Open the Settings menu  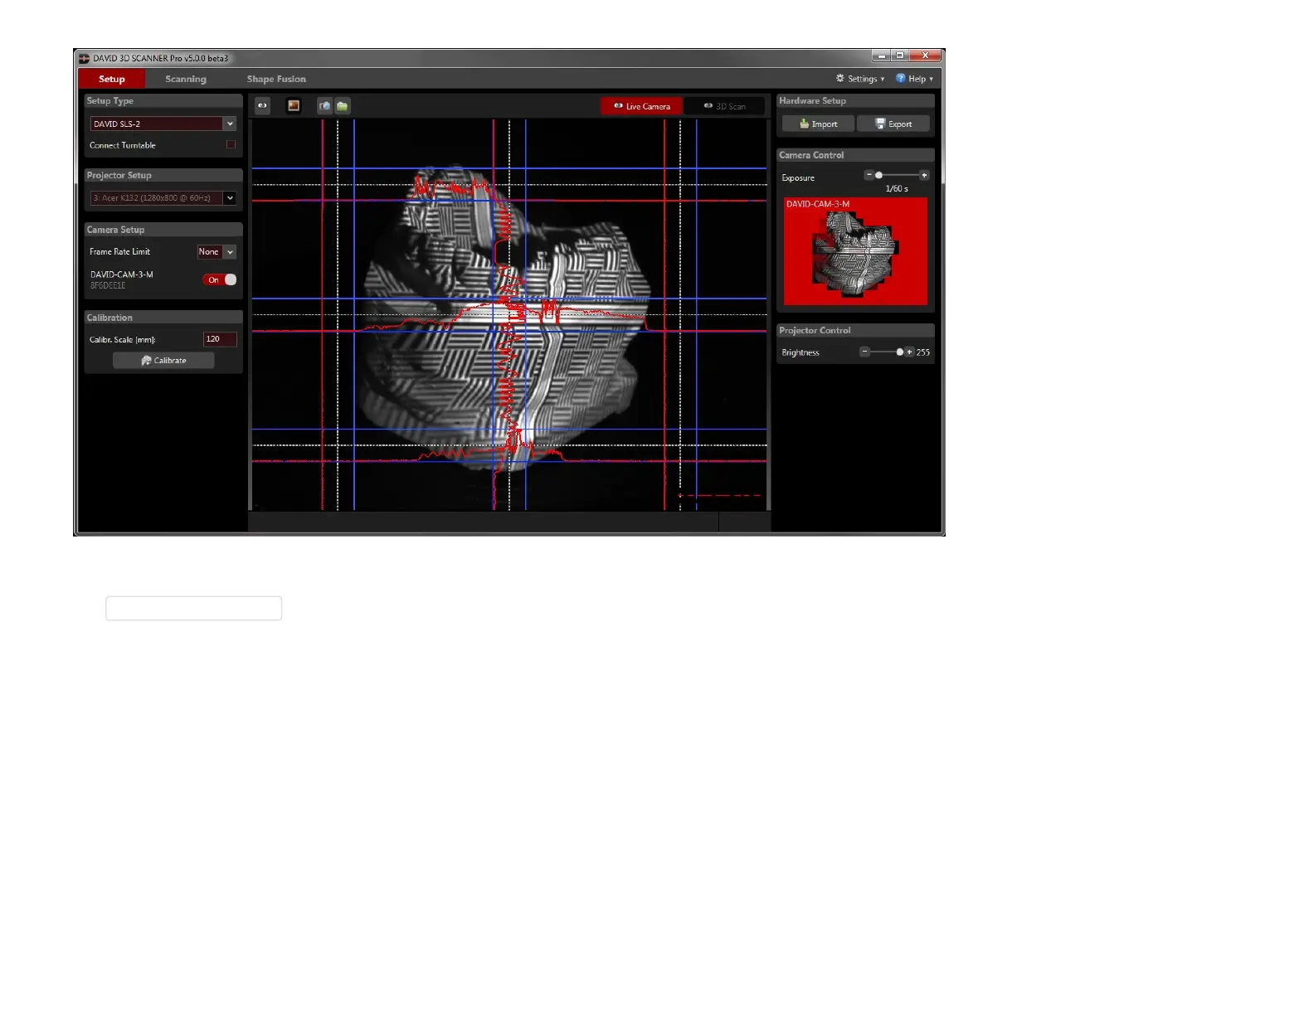(860, 79)
